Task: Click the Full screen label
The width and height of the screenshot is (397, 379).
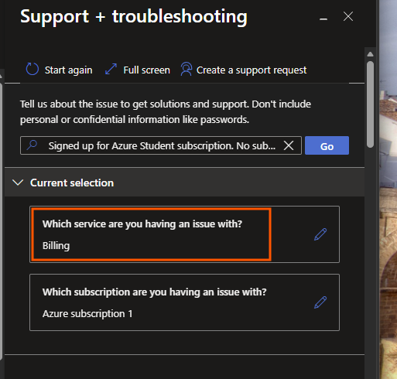Action: [x=146, y=70]
